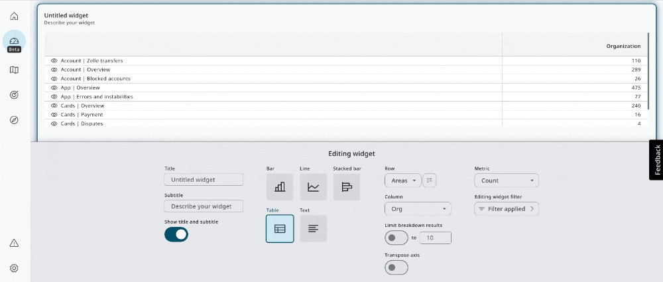
Task: Turn on the Transpose axis toggle
Action: [x=396, y=267]
